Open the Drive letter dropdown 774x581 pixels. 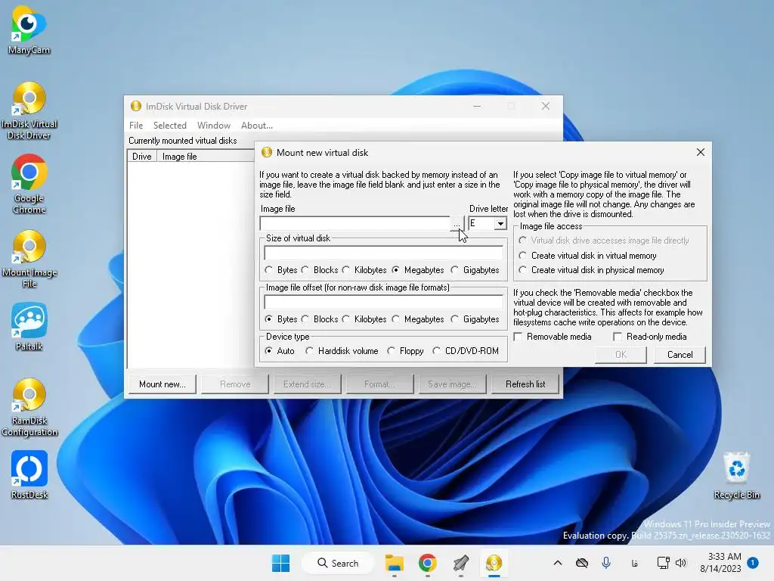500,223
